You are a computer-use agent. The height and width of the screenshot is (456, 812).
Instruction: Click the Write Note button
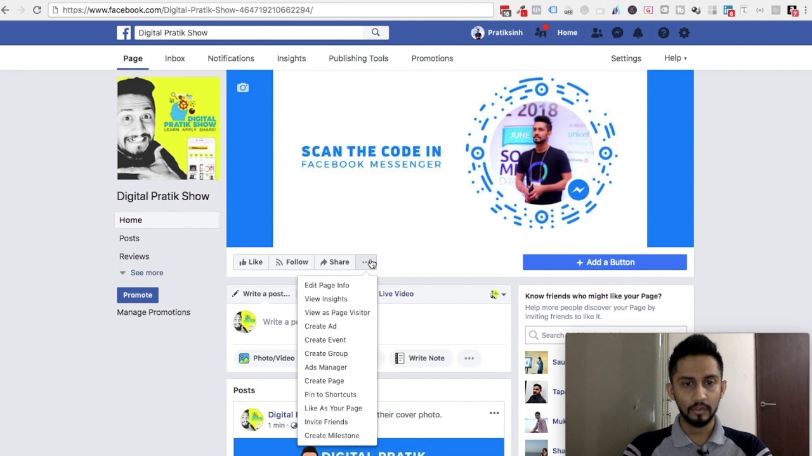click(x=419, y=358)
